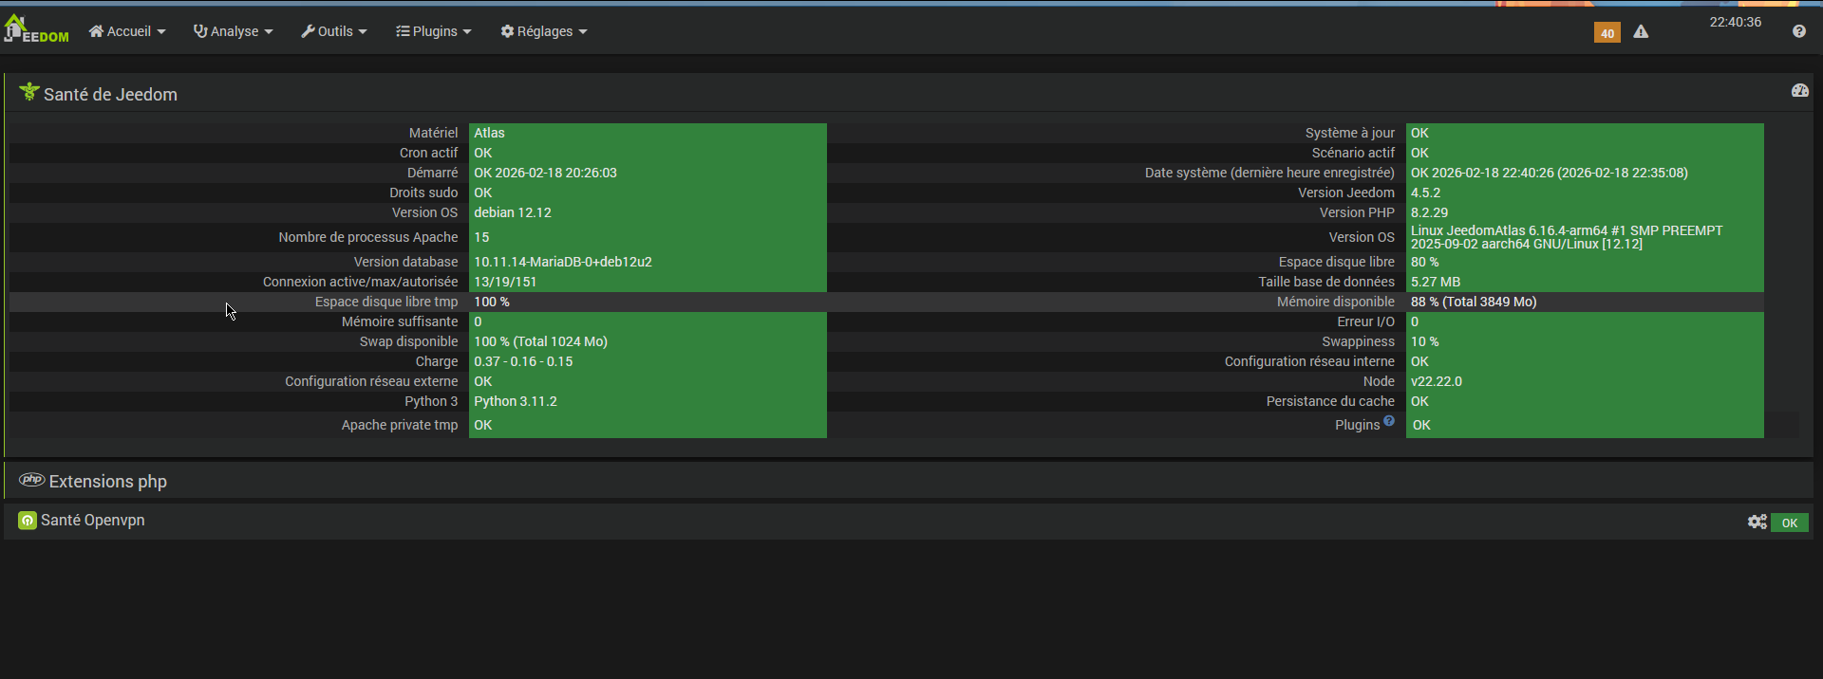Click the debian 12.12 value
This screenshot has width=1823, height=679.
pyautogui.click(x=513, y=212)
